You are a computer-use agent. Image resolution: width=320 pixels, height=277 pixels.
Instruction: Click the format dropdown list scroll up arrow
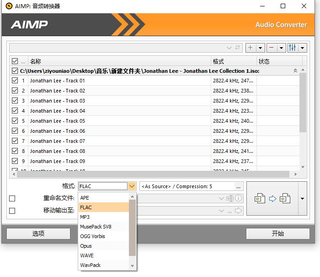coord(132,197)
